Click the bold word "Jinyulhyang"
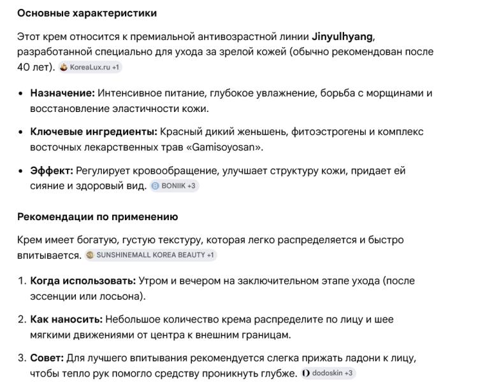 tap(342, 36)
